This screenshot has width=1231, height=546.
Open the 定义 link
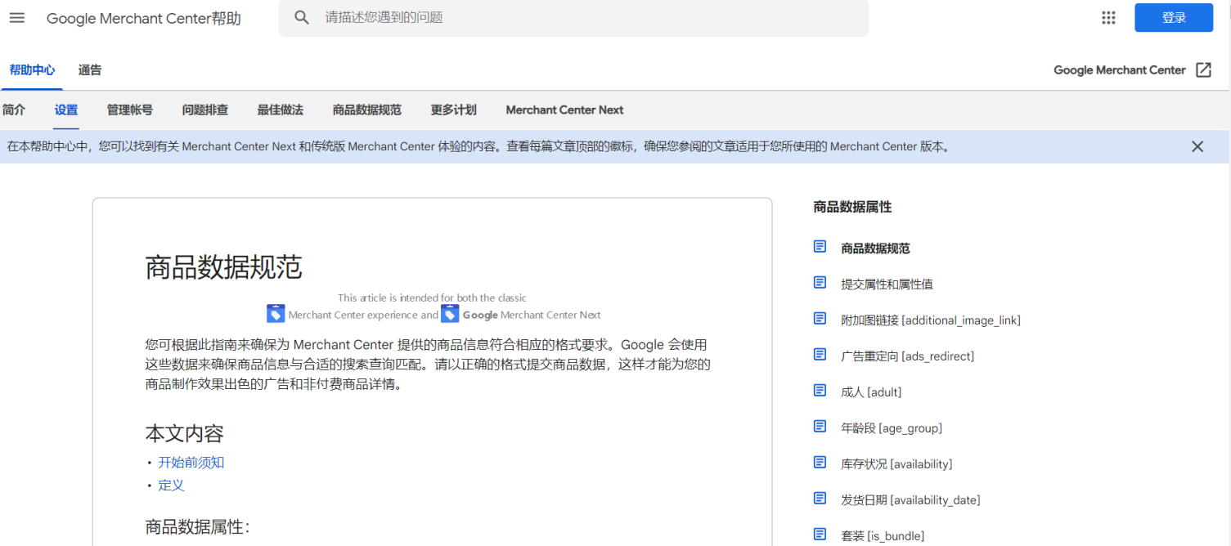coord(171,484)
